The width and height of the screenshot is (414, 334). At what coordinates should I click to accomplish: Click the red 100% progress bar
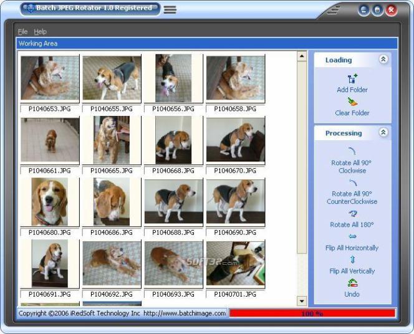312,313
